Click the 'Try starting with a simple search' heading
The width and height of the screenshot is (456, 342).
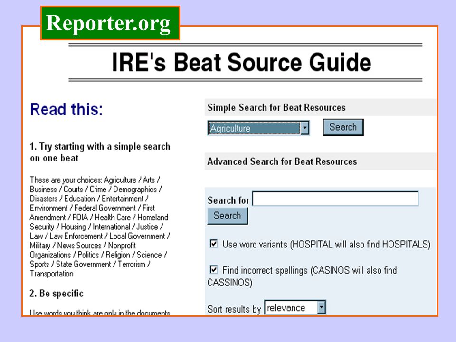tap(100, 152)
